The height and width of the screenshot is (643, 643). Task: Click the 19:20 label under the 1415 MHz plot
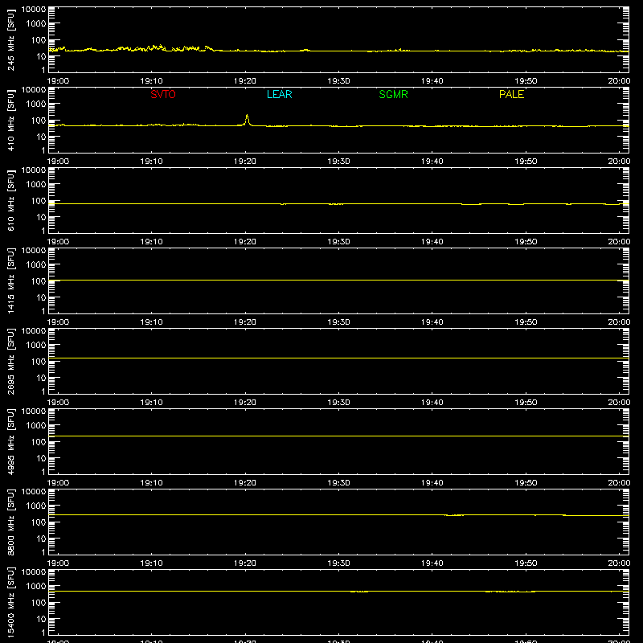coord(245,322)
